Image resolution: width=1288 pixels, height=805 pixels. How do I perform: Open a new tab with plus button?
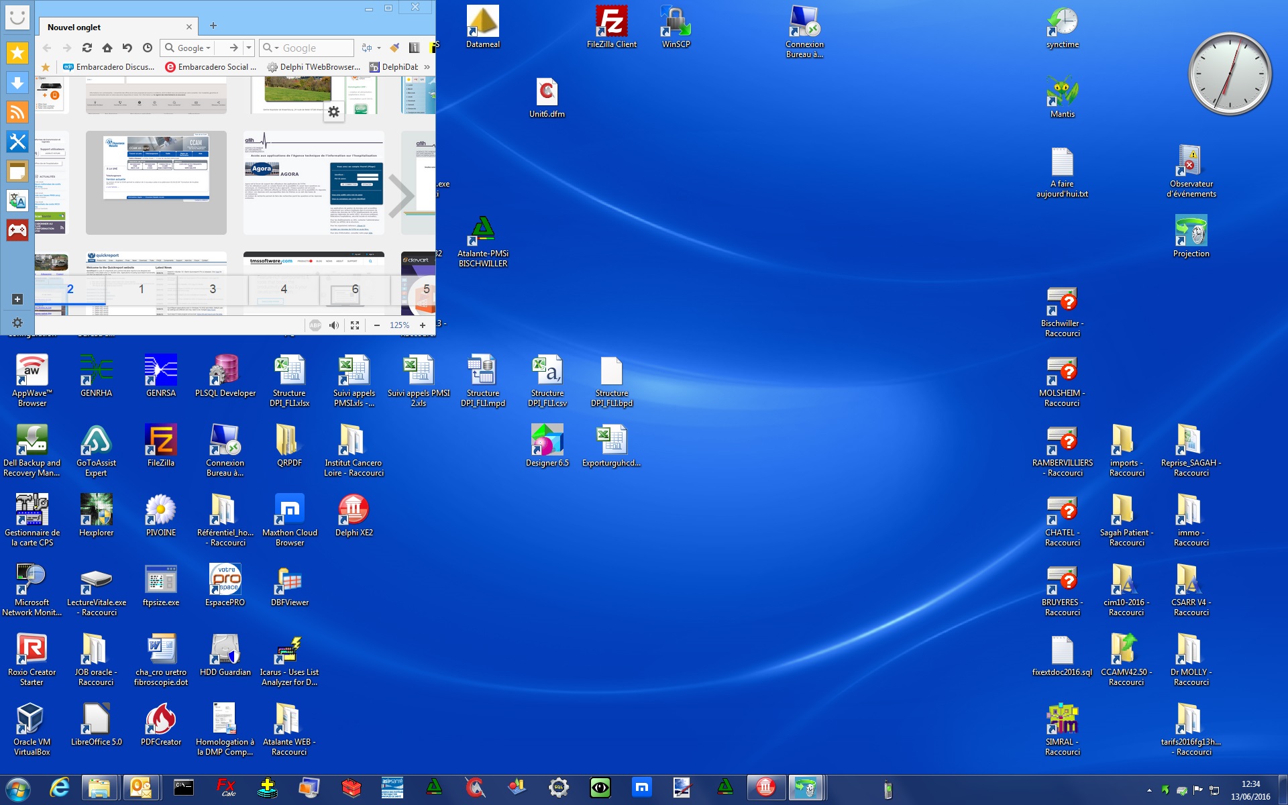(213, 26)
